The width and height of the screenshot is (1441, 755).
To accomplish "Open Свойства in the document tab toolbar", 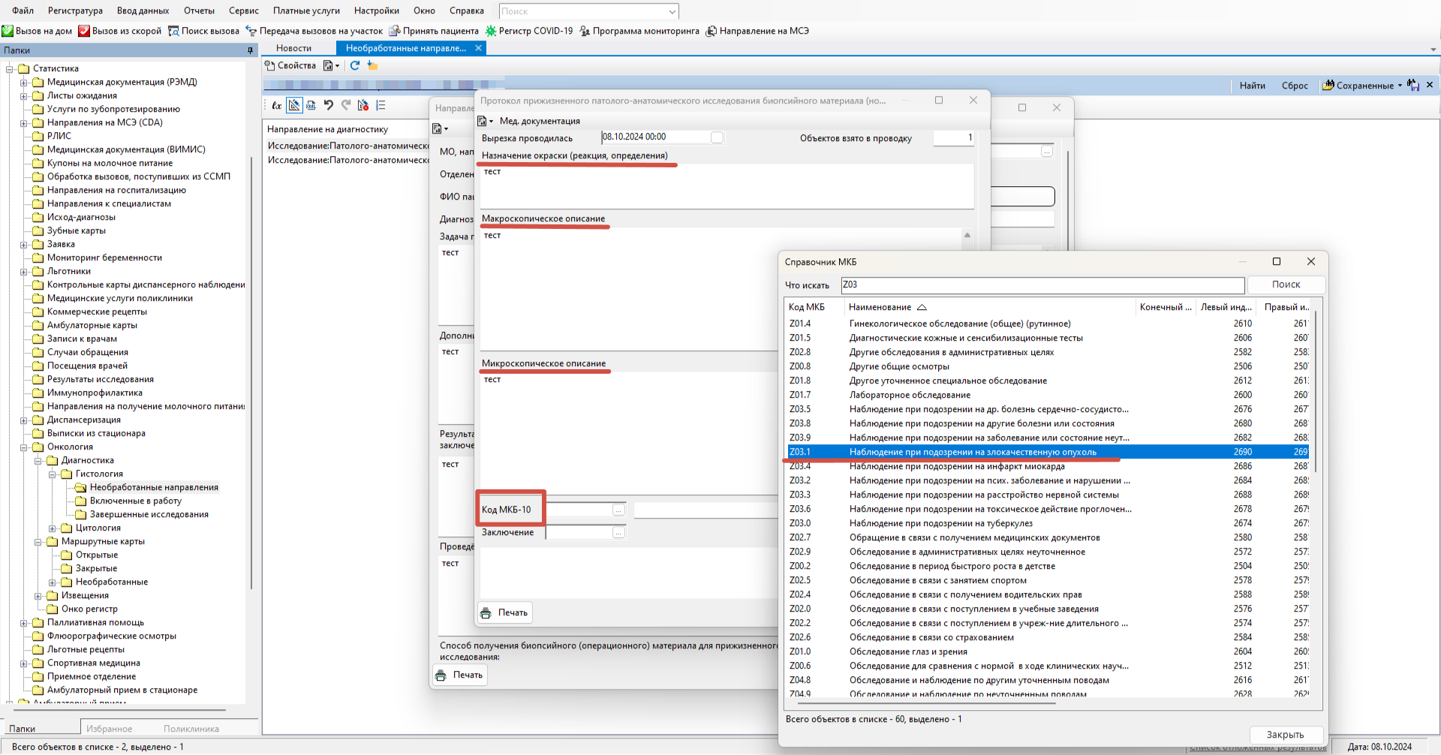I will [x=290, y=65].
